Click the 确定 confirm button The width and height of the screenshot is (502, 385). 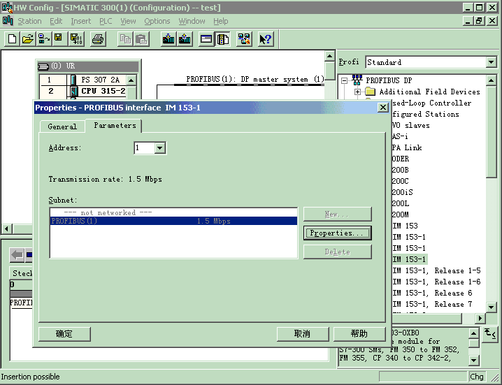pos(64,334)
